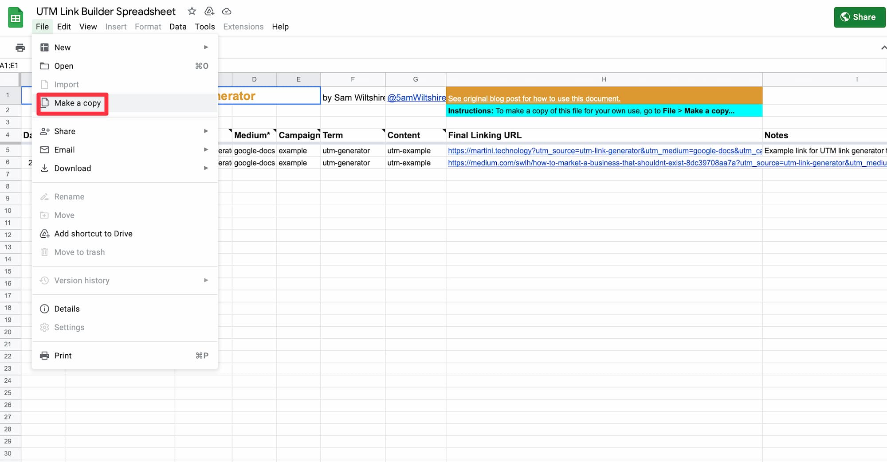The image size is (887, 462).
Task: Click the Instructions cell in column H
Action: click(x=604, y=111)
